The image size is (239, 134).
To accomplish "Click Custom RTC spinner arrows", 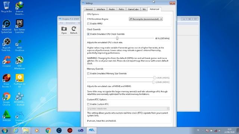I will tap(168, 109).
